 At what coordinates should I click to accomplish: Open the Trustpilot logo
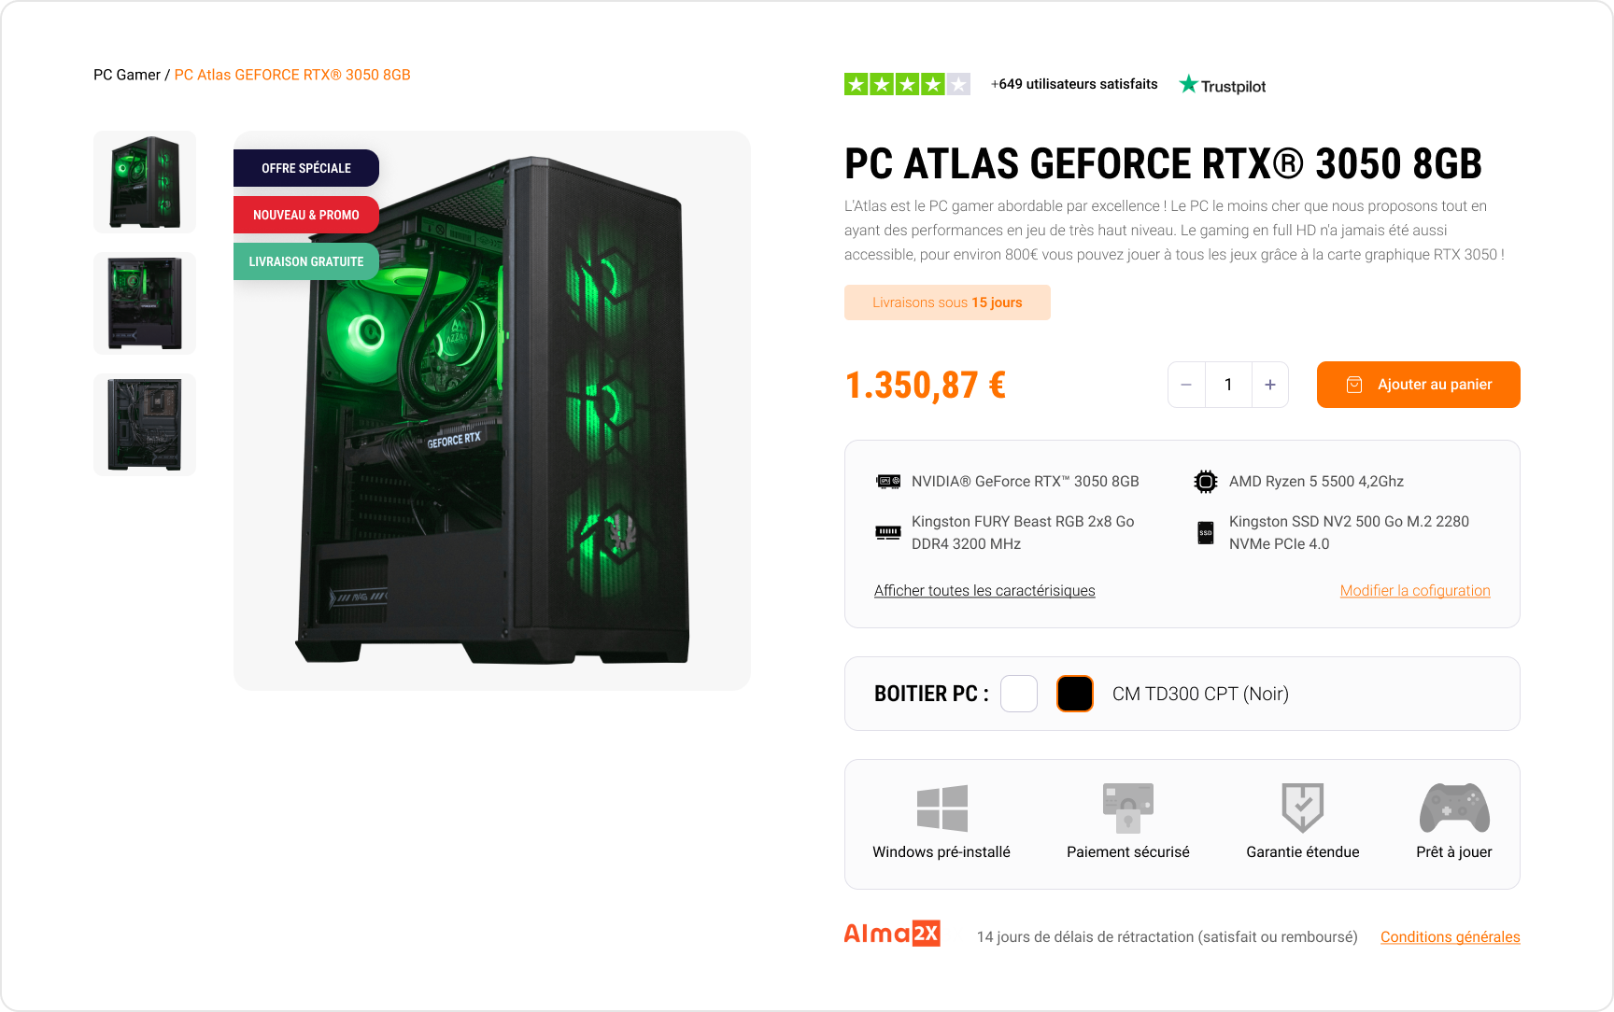(1223, 85)
